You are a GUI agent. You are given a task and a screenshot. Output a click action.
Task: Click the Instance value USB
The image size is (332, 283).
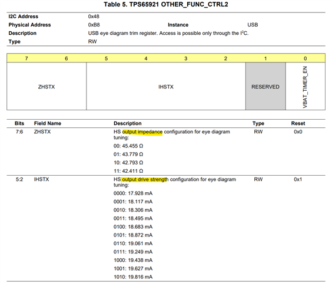pos(253,25)
